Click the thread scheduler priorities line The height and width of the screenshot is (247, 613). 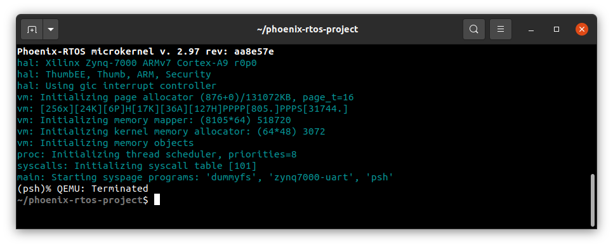pyautogui.click(x=157, y=155)
